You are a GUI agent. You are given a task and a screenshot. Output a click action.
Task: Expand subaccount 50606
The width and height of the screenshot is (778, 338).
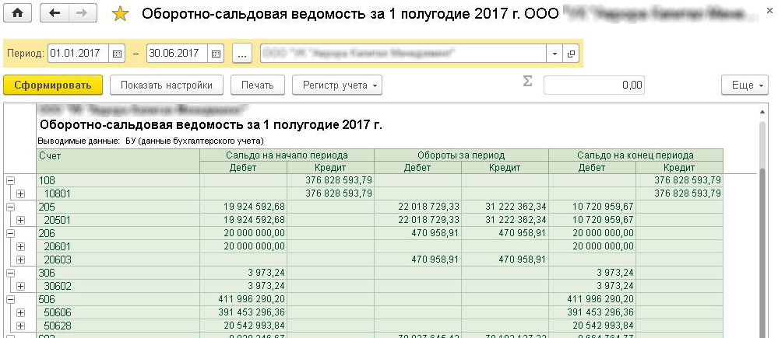[x=20, y=312]
